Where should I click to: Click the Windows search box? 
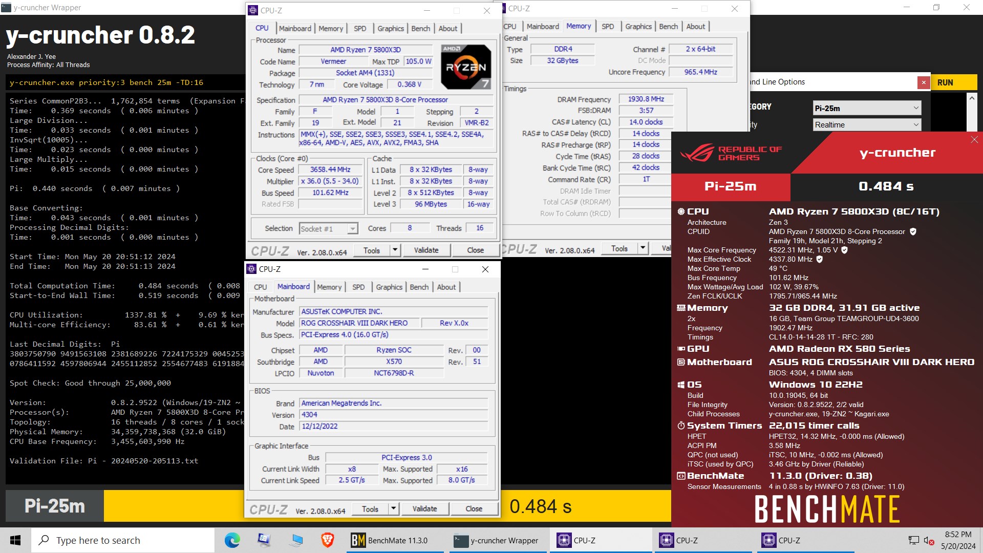point(123,540)
